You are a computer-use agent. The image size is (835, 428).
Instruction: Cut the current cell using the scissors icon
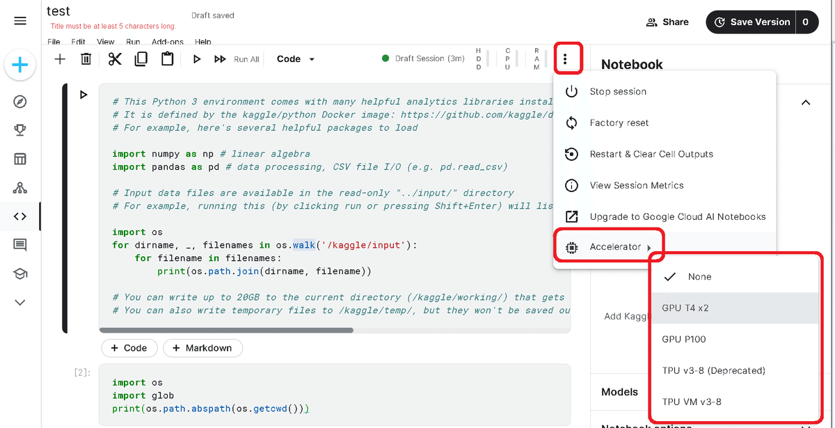click(113, 59)
